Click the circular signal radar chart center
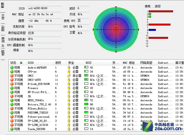This screenshot has width=184, height=135. point(116,29)
